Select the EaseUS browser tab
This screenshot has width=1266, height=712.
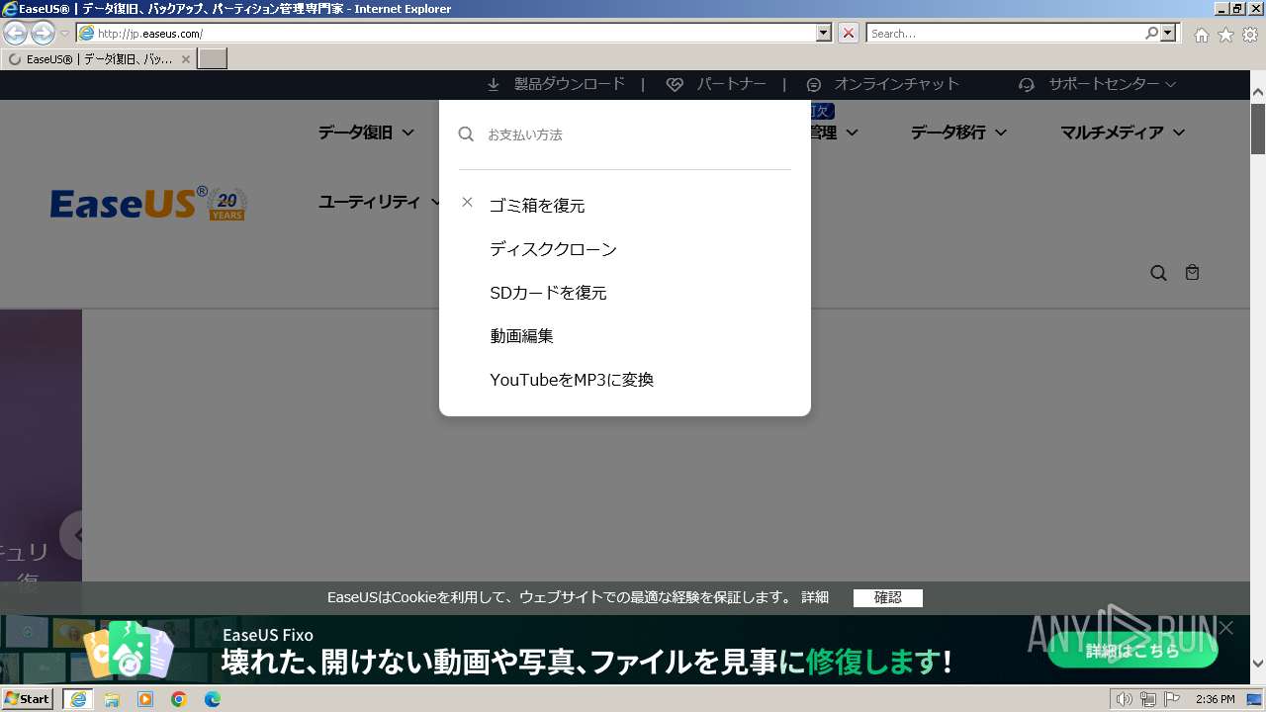[98, 59]
